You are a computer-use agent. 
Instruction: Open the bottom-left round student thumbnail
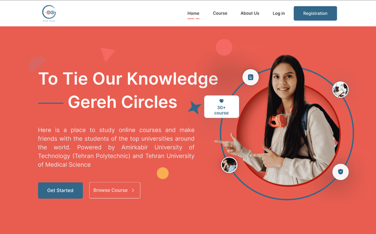click(x=229, y=165)
